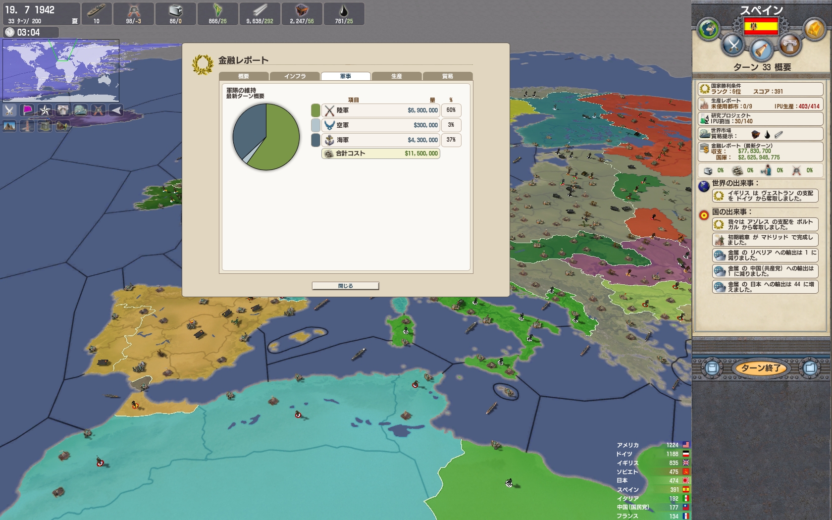Select the 軍事 tab
Screen dimensions: 832x520
pos(346,76)
